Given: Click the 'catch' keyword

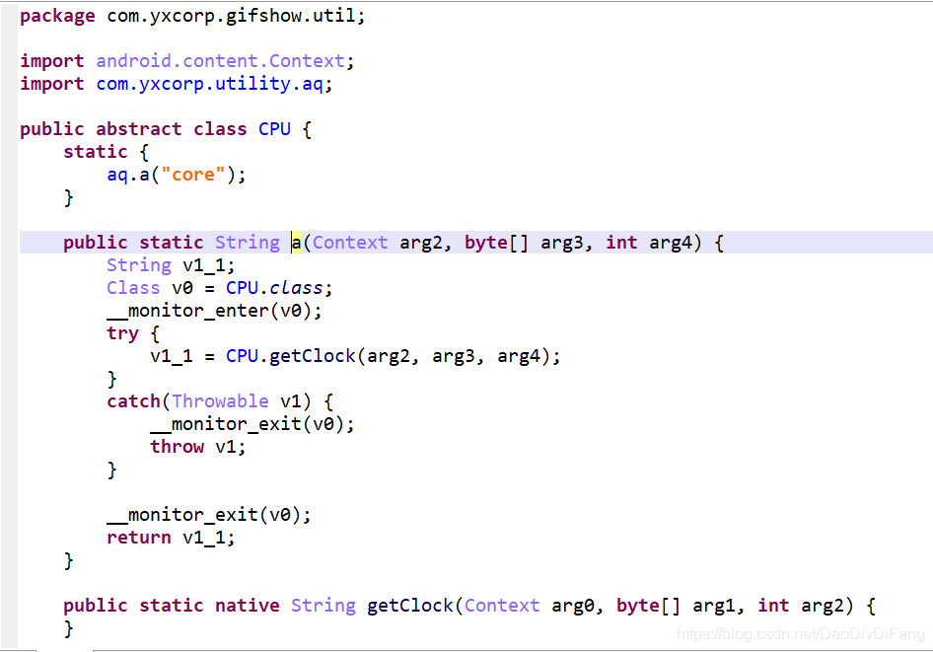Looking at the screenshot, I should tap(133, 401).
